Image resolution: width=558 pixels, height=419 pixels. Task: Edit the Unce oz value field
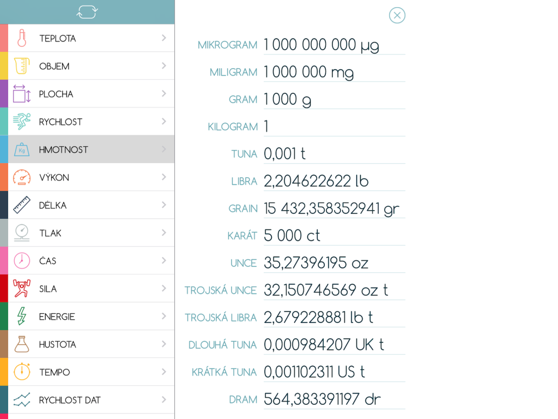[x=334, y=264]
